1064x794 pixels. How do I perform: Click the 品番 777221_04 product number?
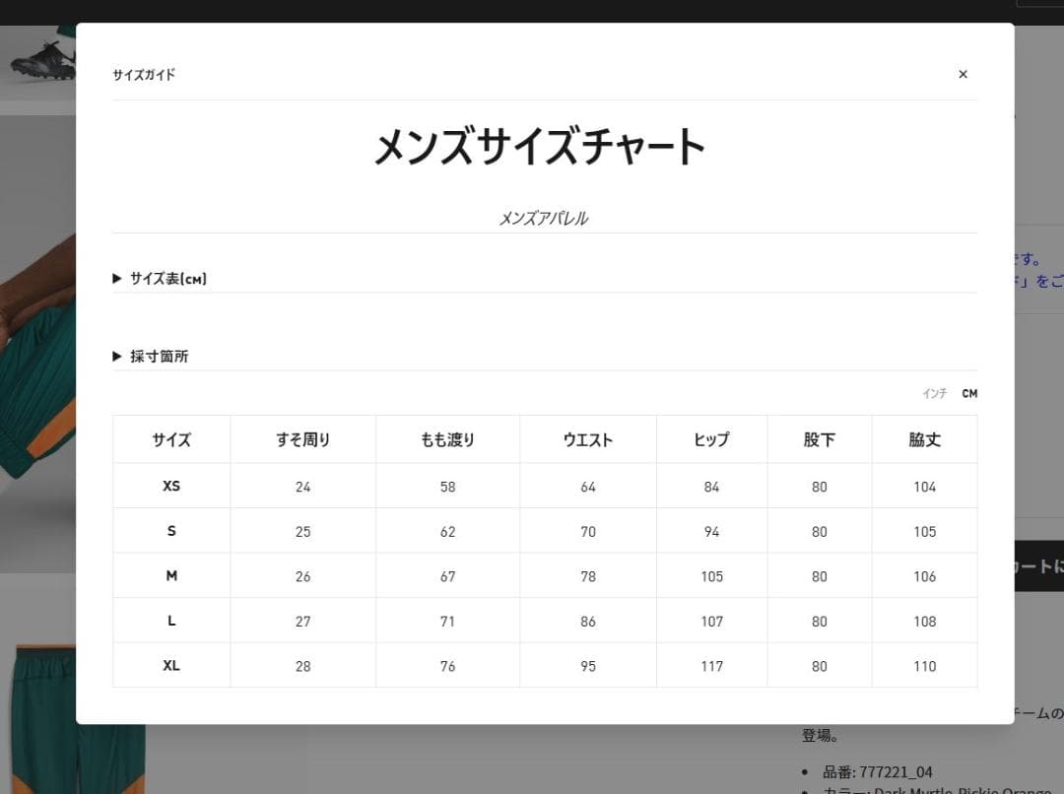pos(877,772)
